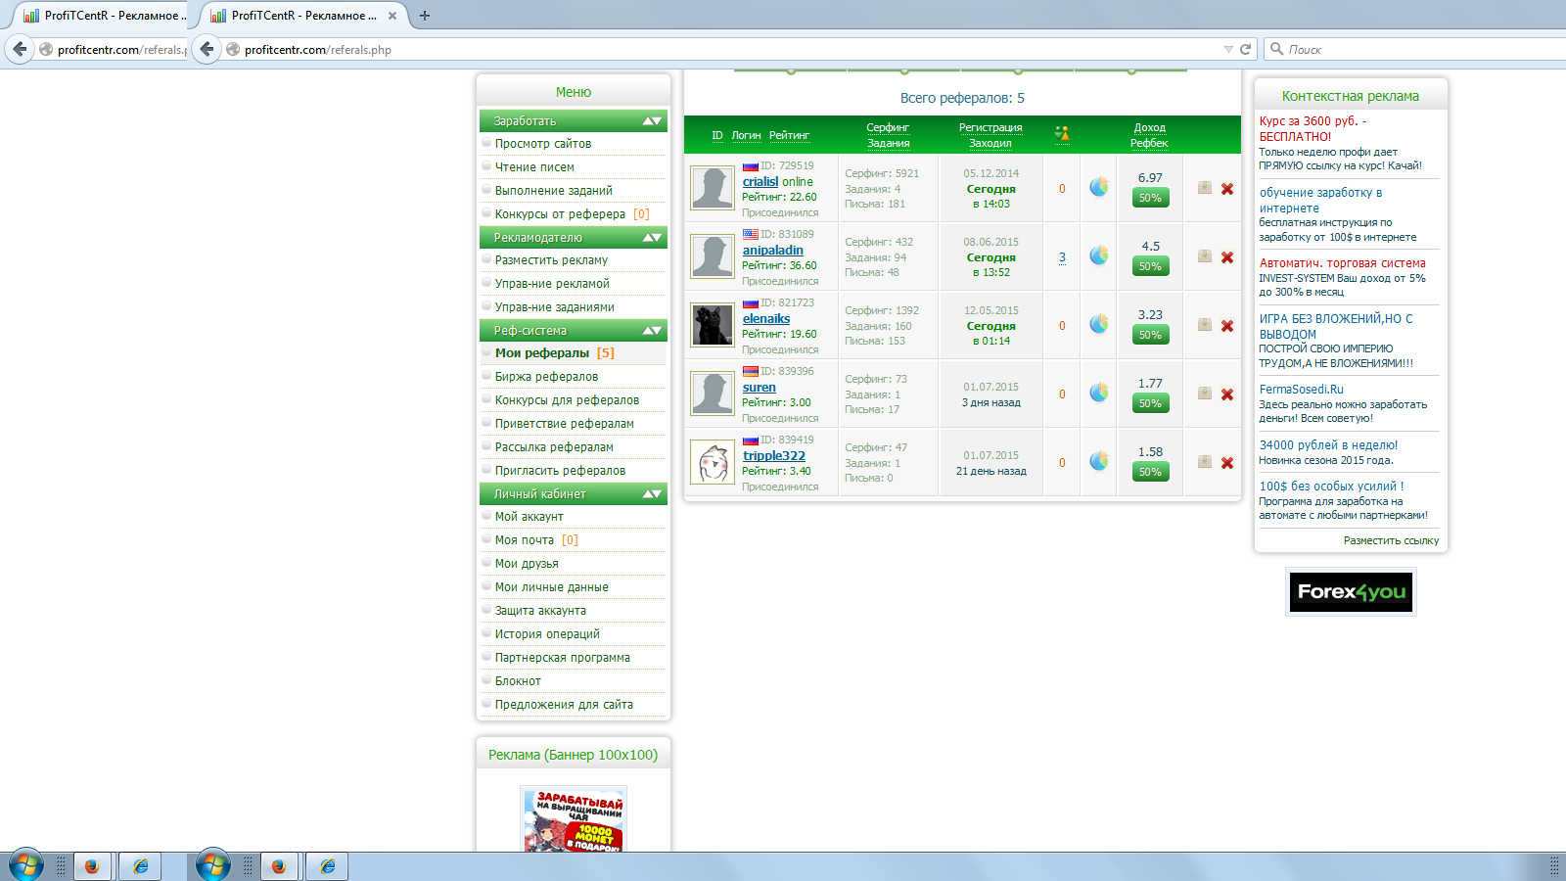Sort table by Заходил header
The image size is (1566, 881).
tap(990, 143)
